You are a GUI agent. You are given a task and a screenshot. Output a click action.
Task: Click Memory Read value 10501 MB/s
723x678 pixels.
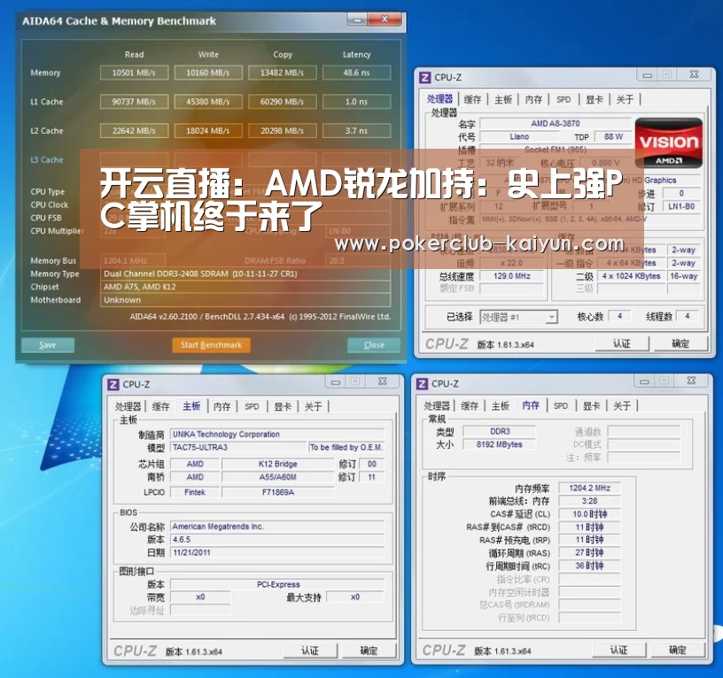tap(134, 73)
